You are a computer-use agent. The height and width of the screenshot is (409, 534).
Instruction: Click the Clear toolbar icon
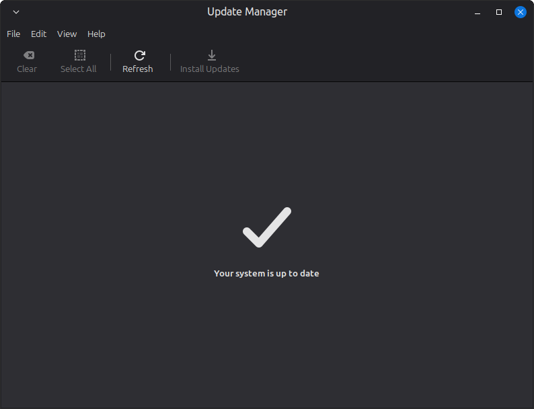[x=29, y=55]
